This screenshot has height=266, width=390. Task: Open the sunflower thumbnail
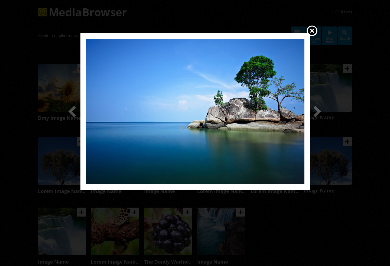[59, 88]
